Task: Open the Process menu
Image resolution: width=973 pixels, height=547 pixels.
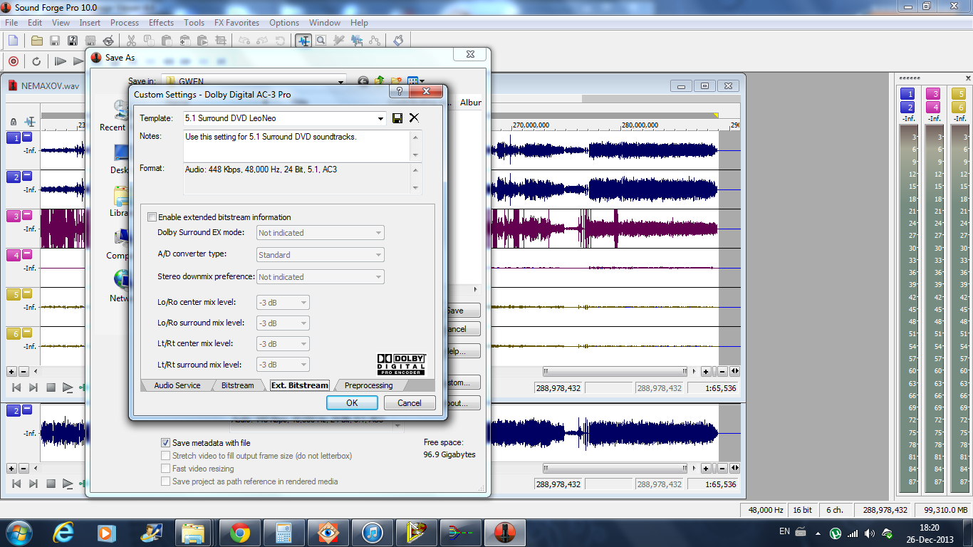Action: (125, 23)
